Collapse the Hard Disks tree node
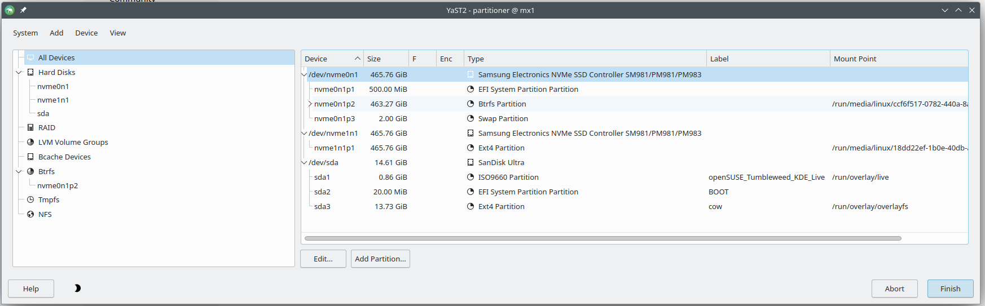 (x=19, y=72)
